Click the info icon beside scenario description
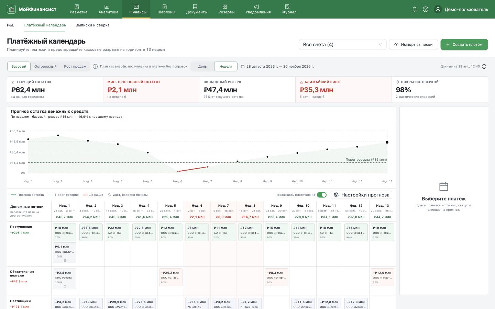 [95, 67]
